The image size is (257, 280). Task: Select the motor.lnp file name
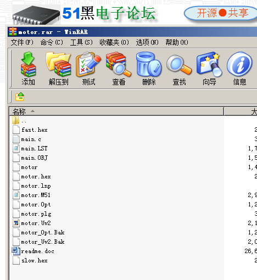point(36,186)
